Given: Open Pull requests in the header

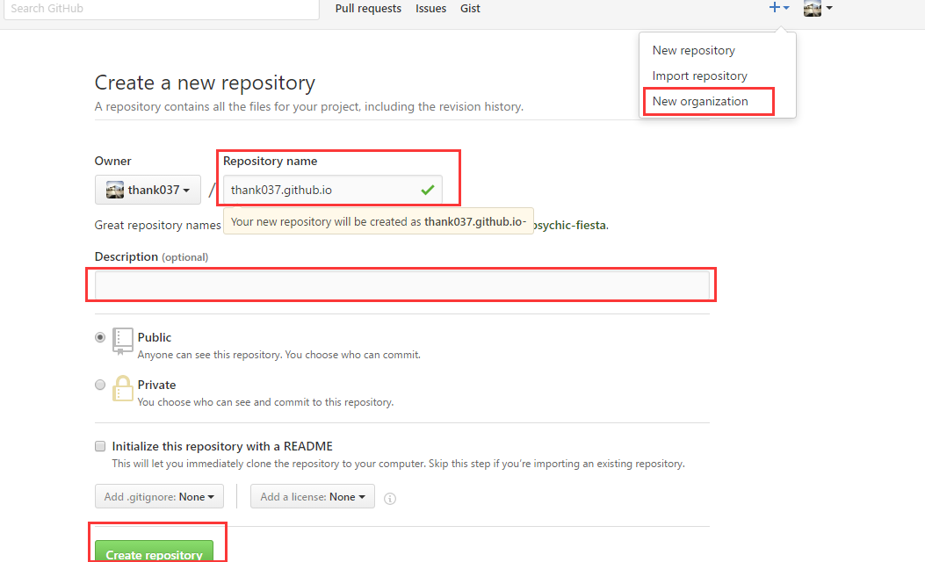Looking at the screenshot, I should 368,9.
